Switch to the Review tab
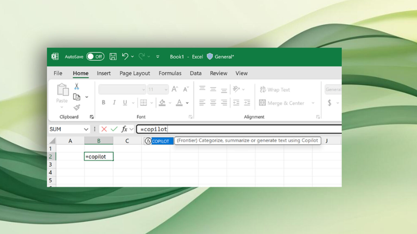This screenshot has height=234, width=417. (219, 73)
